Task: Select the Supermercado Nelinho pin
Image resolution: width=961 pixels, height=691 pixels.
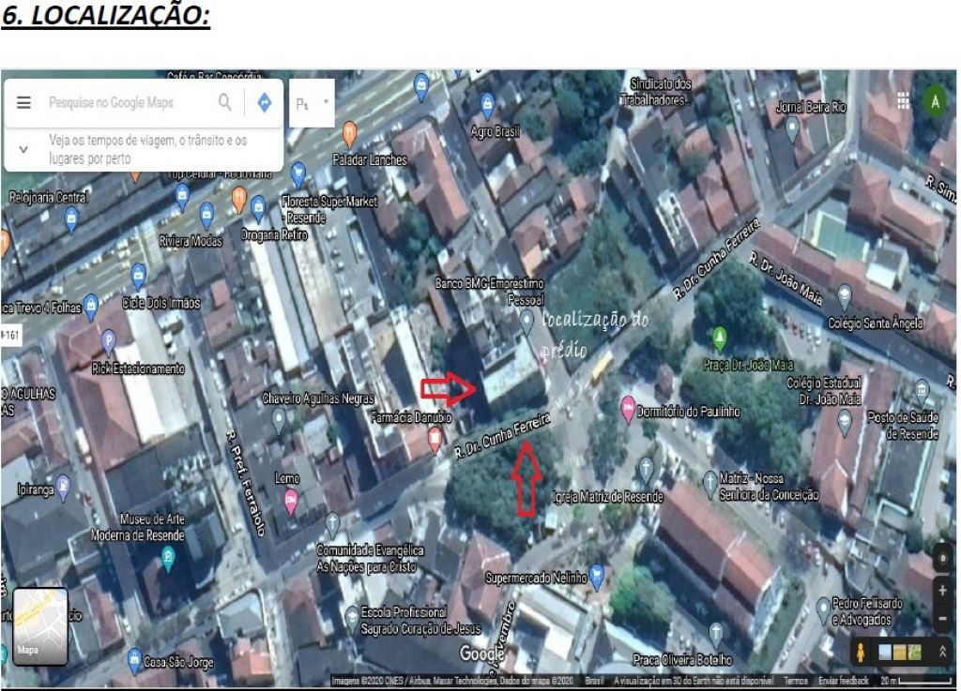Action: pos(596,578)
